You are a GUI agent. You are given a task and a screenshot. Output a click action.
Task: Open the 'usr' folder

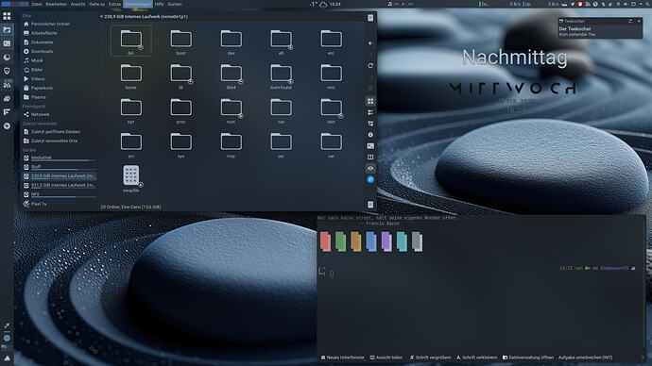(x=281, y=145)
